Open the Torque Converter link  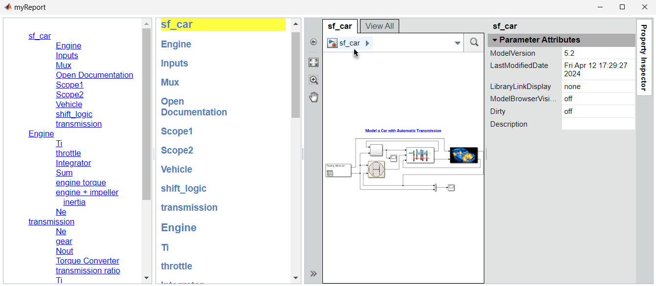(x=87, y=261)
